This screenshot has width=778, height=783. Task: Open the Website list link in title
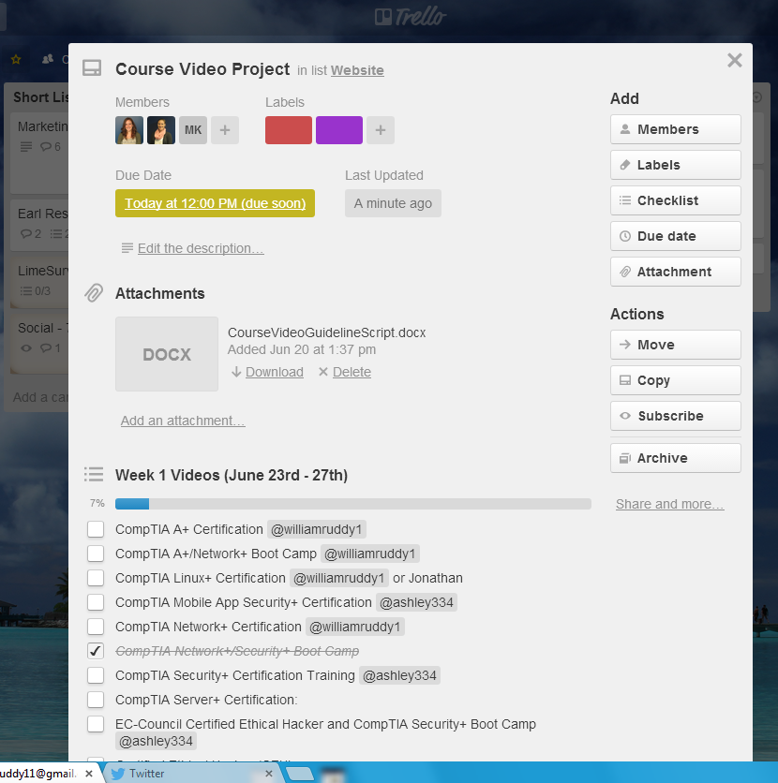(x=357, y=70)
